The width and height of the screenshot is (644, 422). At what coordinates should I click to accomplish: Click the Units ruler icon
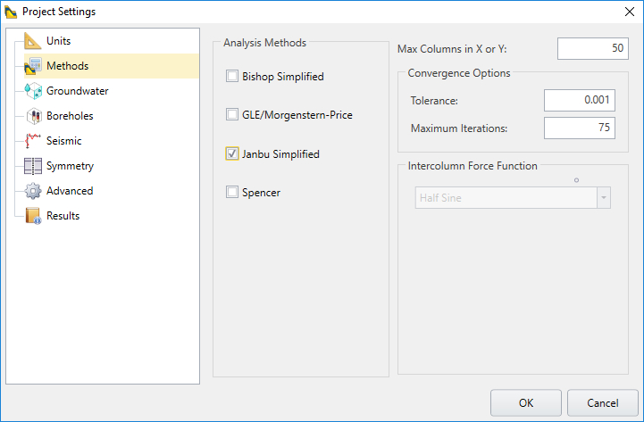(33, 41)
